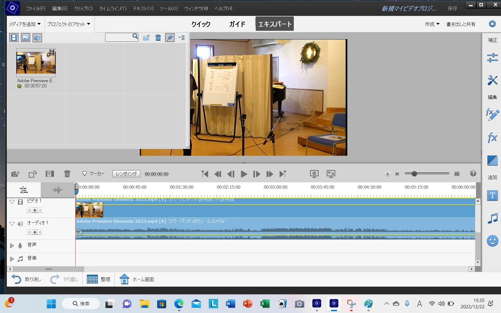
Task: Open the Titles and Text panel icon
Action: pyautogui.click(x=492, y=195)
